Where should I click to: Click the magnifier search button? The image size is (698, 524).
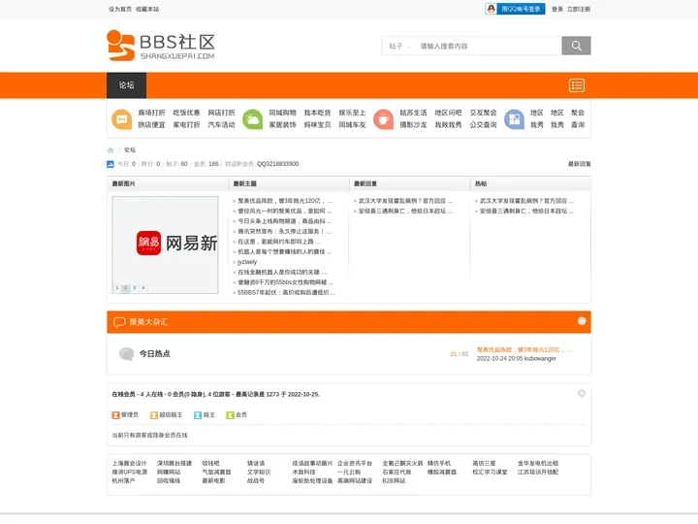(576, 46)
